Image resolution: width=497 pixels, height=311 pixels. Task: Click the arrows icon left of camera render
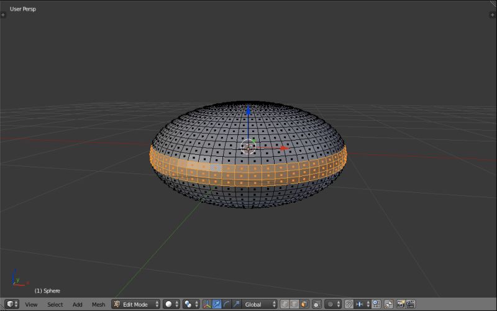389,304
